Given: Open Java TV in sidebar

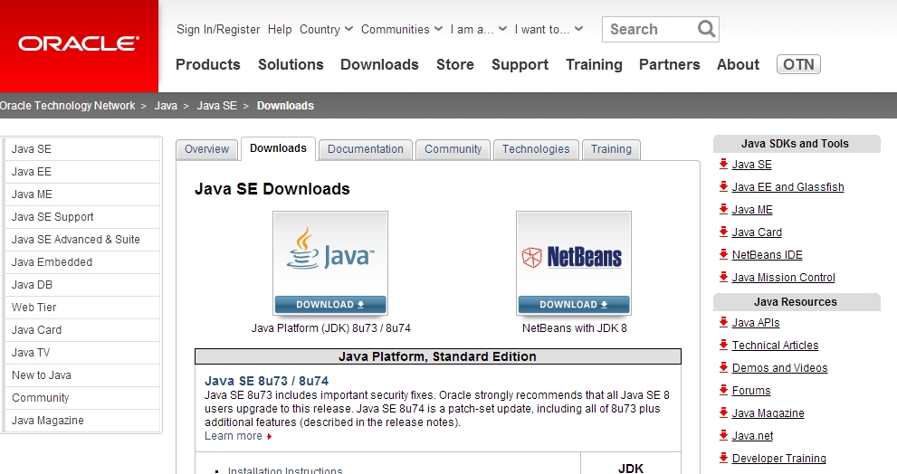Looking at the screenshot, I should [81, 352].
